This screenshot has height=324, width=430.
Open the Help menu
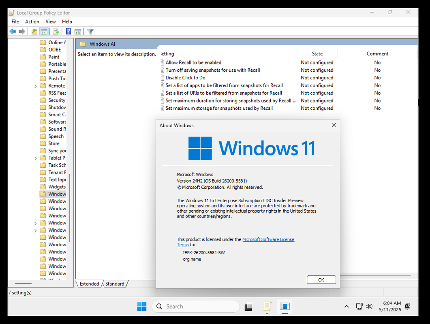pos(67,21)
